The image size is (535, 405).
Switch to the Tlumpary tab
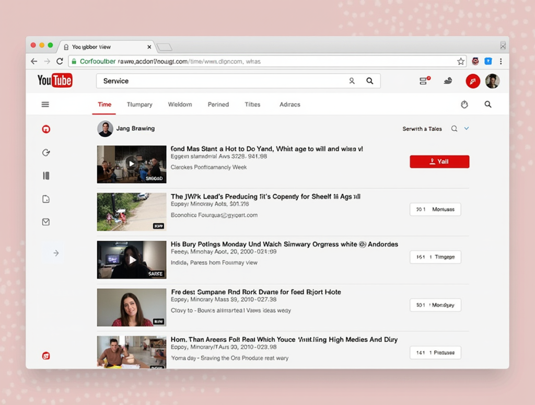pyautogui.click(x=139, y=105)
